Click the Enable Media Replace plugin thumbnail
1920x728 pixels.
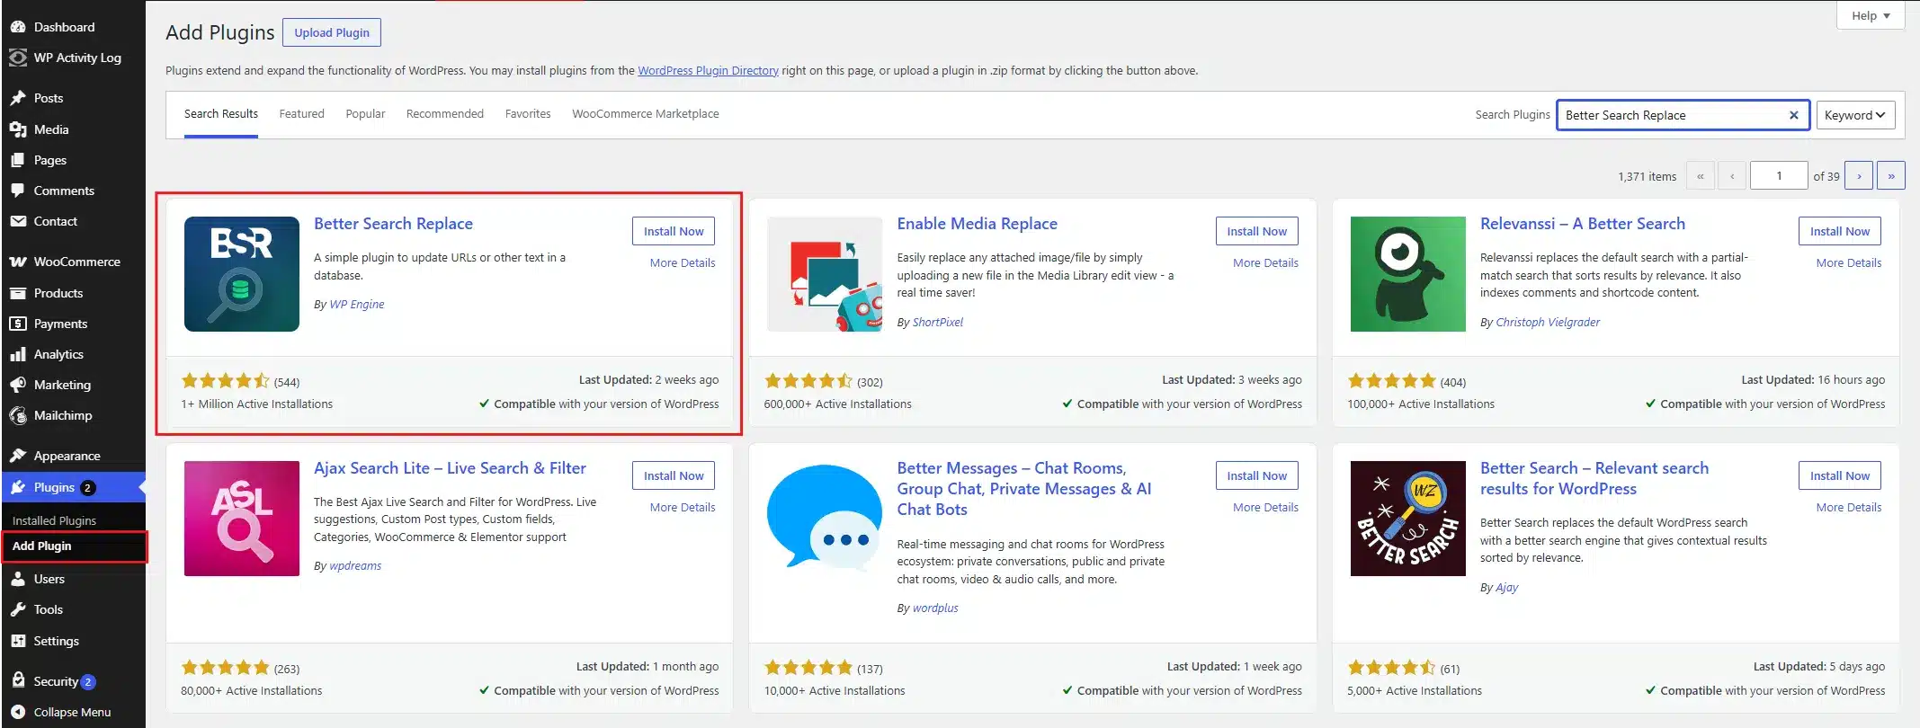coord(825,274)
